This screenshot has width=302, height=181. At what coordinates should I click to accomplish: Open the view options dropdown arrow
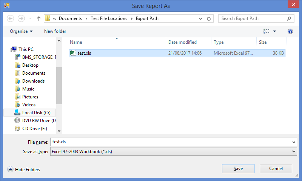click(x=274, y=31)
